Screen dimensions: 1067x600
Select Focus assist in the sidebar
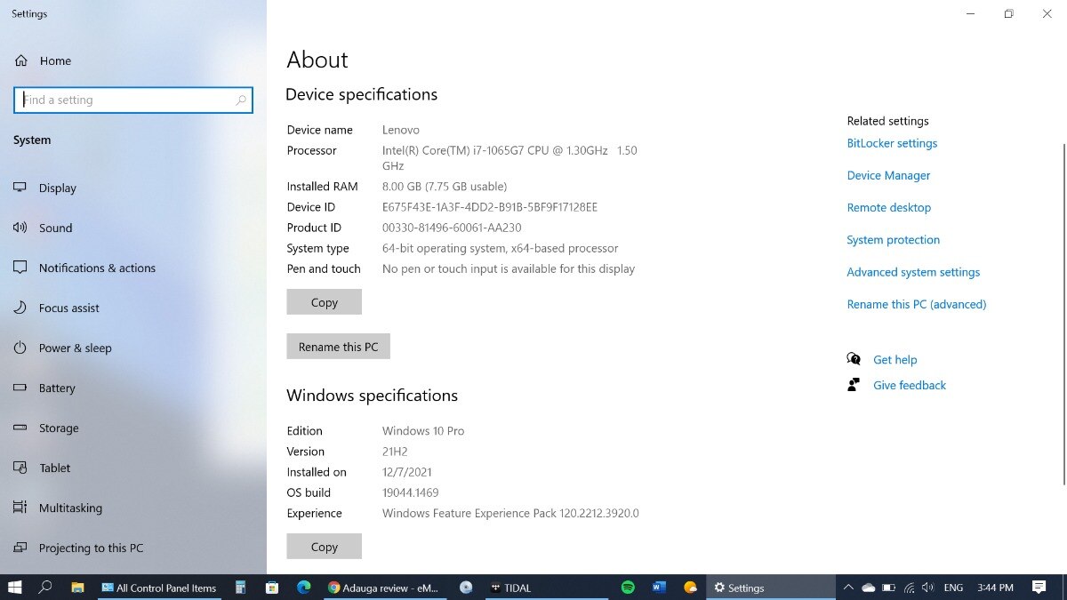coord(68,308)
